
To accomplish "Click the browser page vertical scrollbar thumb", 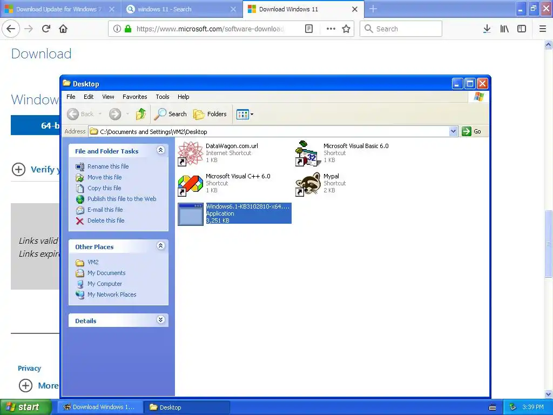I will coord(548,244).
